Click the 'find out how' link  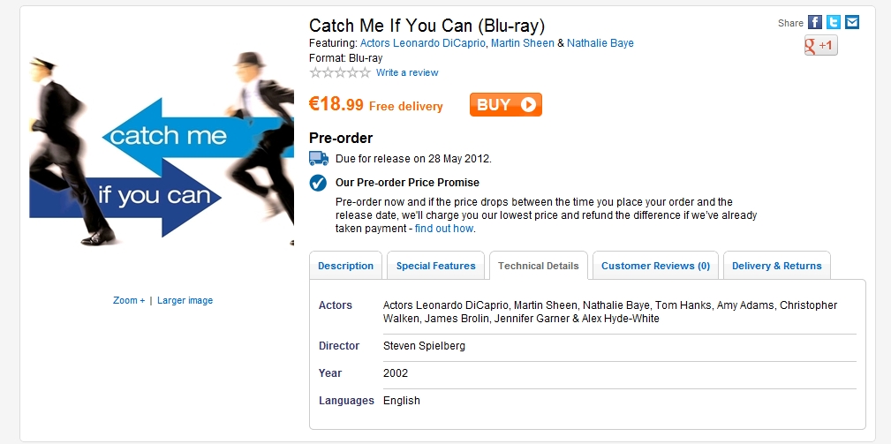444,229
